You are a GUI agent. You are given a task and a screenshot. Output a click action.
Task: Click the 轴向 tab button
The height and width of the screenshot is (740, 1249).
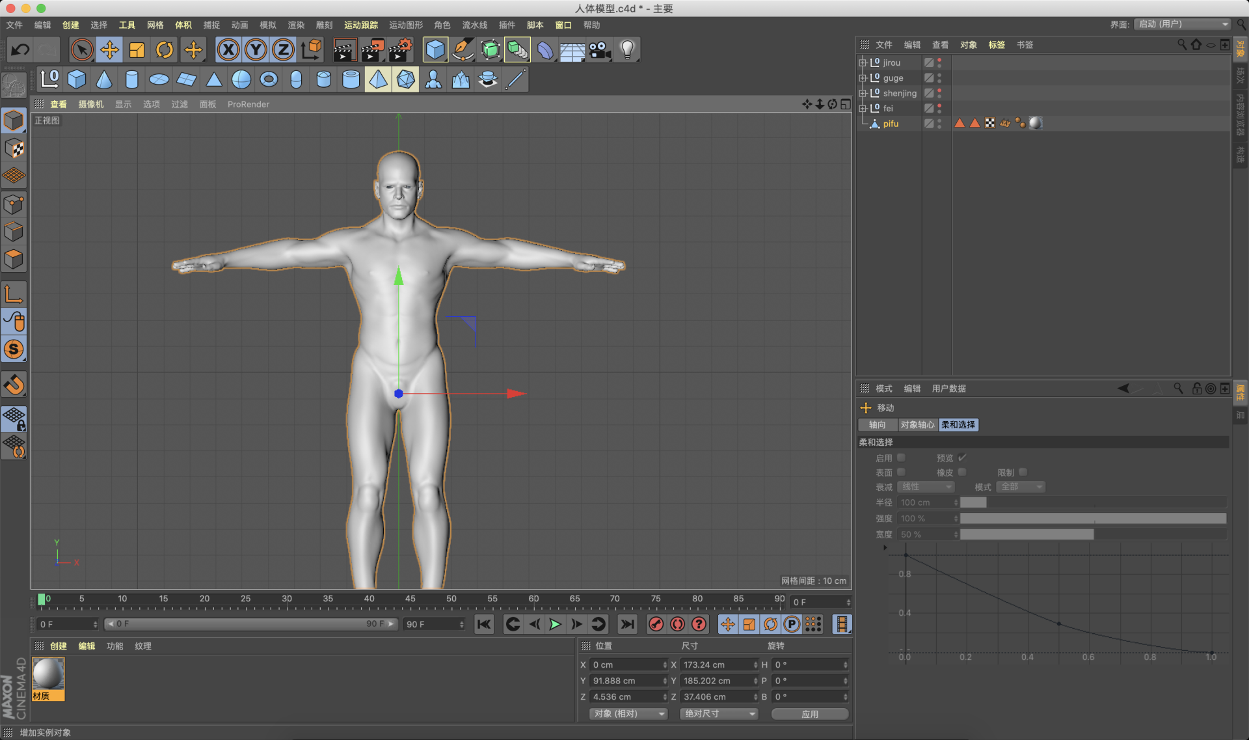click(x=878, y=424)
